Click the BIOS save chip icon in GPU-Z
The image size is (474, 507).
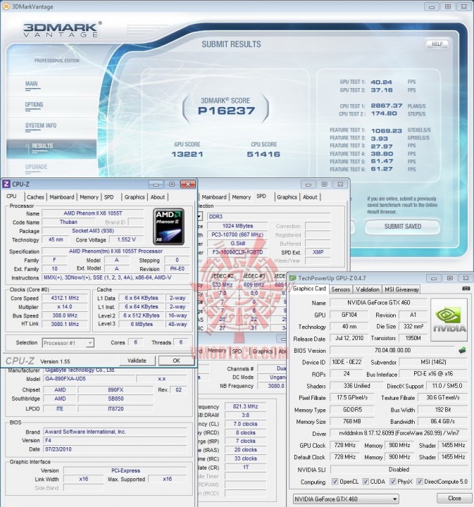[462, 350]
